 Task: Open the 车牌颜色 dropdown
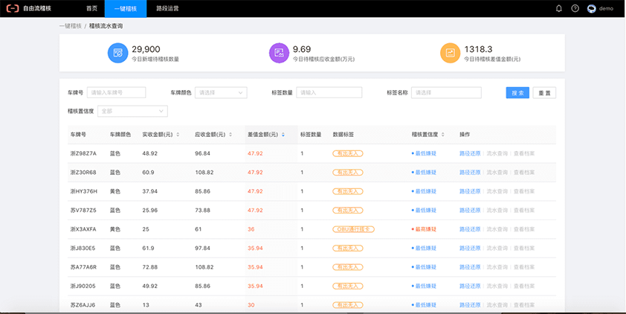[220, 93]
